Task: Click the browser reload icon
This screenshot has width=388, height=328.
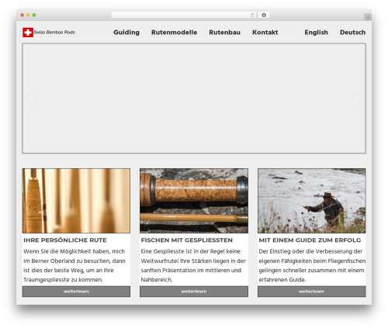Action: click(252, 16)
